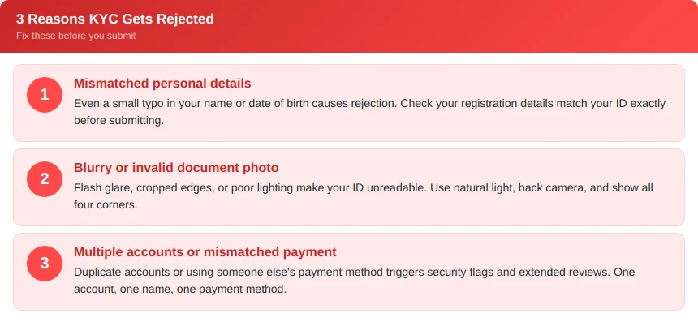The width and height of the screenshot is (698, 322).
Task: Click 'account, one name, one payment method.' line
Action: (x=180, y=290)
